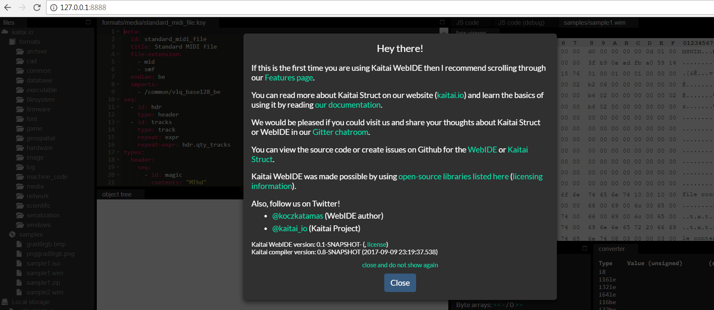The image size is (714, 310).
Task: Click the kaitai.io cloud icon in file tree
Action: click(5, 32)
